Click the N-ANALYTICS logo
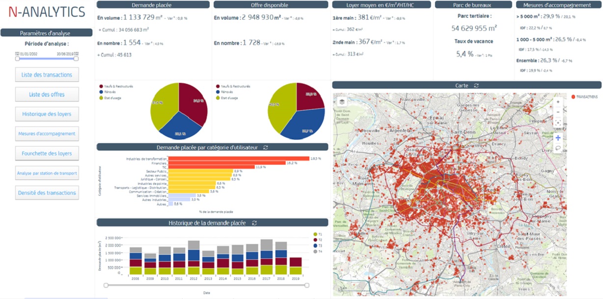 (47, 12)
